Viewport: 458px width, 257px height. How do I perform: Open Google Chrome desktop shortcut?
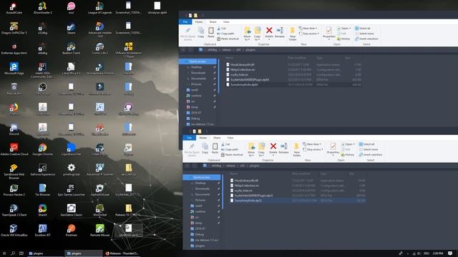pos(43,149)
